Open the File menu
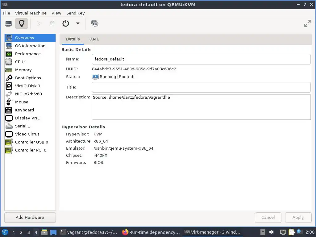This screenshot has width=316, height=237. pos(7,13)
